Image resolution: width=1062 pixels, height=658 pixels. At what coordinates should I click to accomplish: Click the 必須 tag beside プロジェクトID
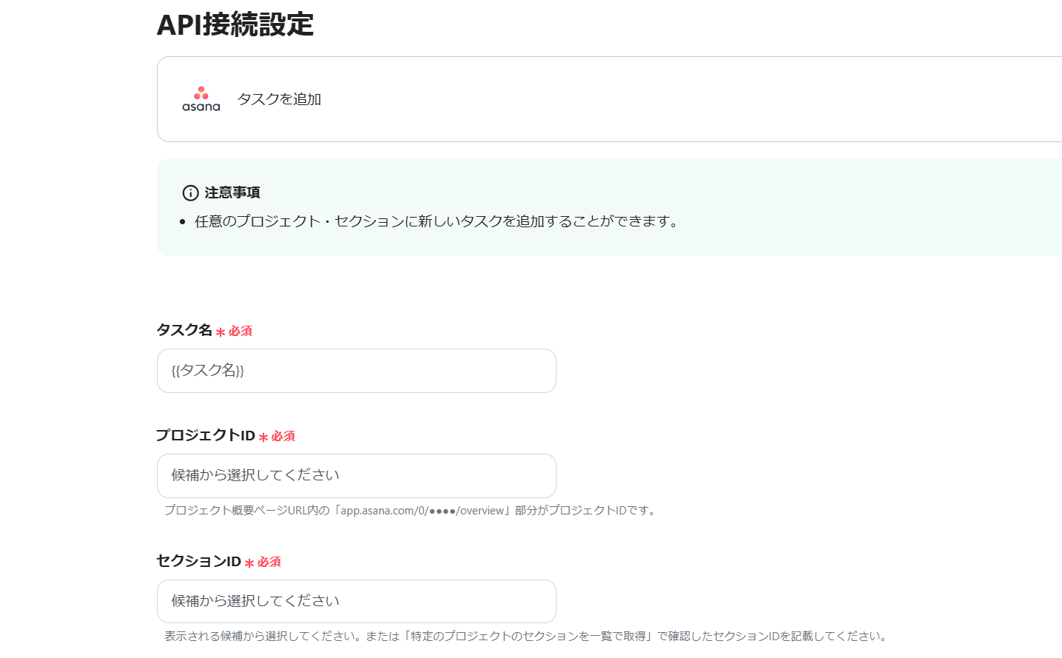283,436
